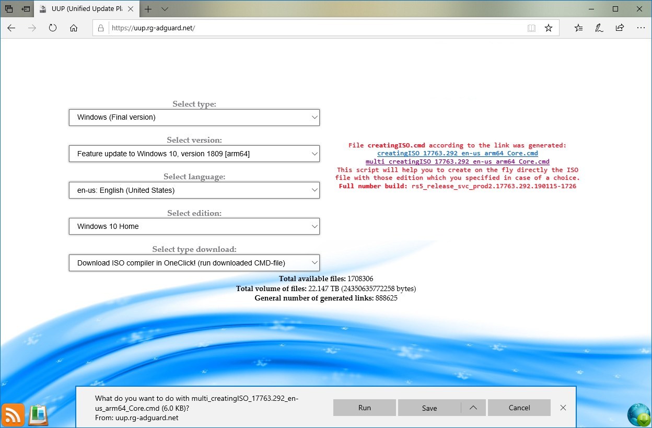Open the multi_creatingISO_17763.292 Core.cmd link
Viewport: 652px width, 428px height.
(458, 161)
